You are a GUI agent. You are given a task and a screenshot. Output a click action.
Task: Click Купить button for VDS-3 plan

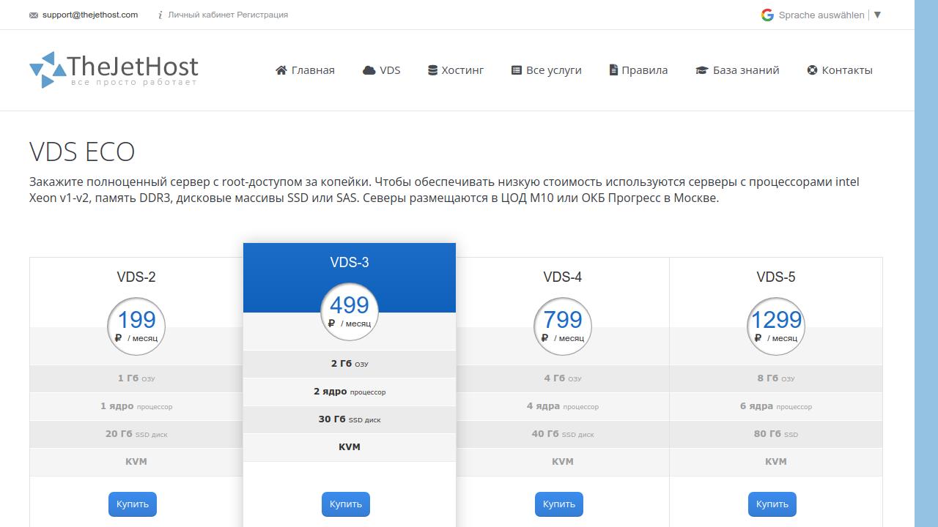[346, 504]
